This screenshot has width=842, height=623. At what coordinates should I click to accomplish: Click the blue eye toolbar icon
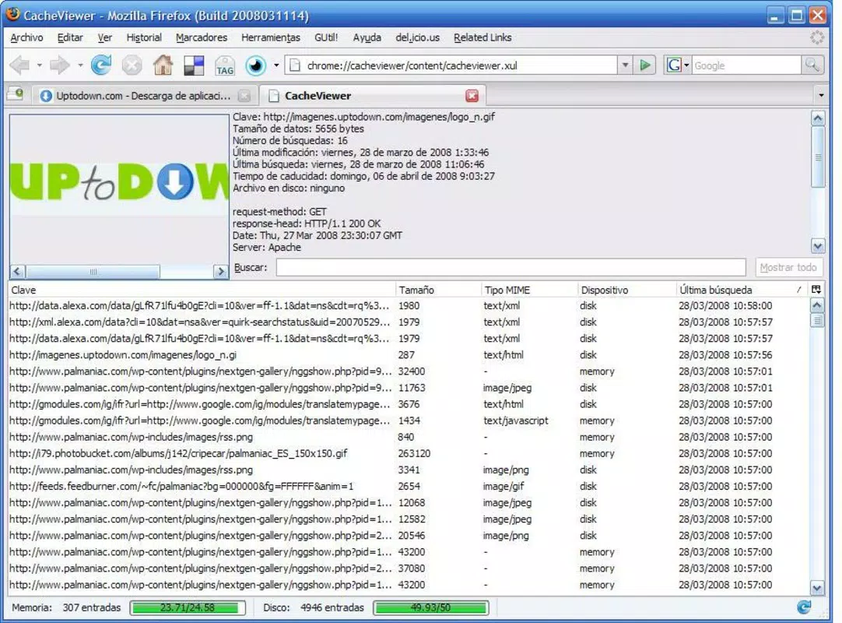(255, 65)
